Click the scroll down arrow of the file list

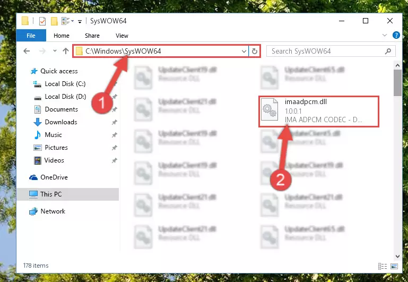tap(397, 256)
